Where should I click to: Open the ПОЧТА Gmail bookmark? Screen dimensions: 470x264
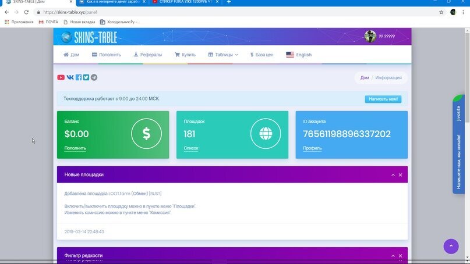pyautogui.click(x=48, y=22)
